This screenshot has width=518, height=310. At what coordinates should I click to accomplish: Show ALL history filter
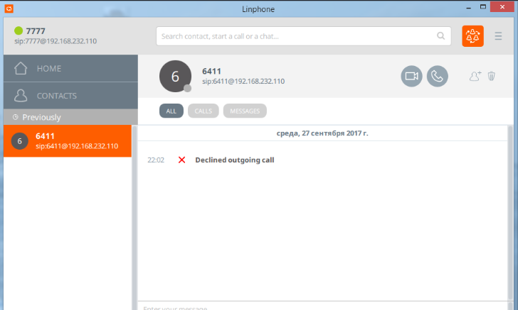click(x=171, y=111)
